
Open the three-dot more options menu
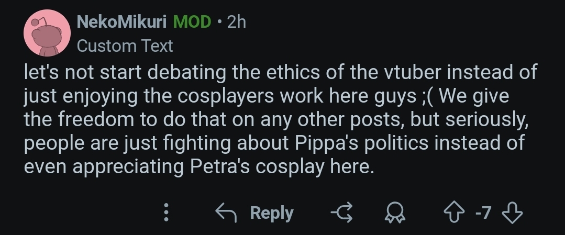coord(167,212)
